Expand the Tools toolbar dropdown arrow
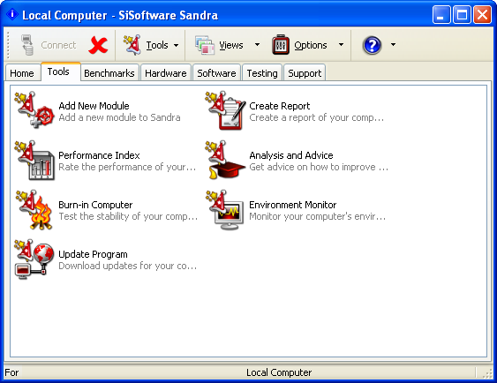 tap(177, 45)
